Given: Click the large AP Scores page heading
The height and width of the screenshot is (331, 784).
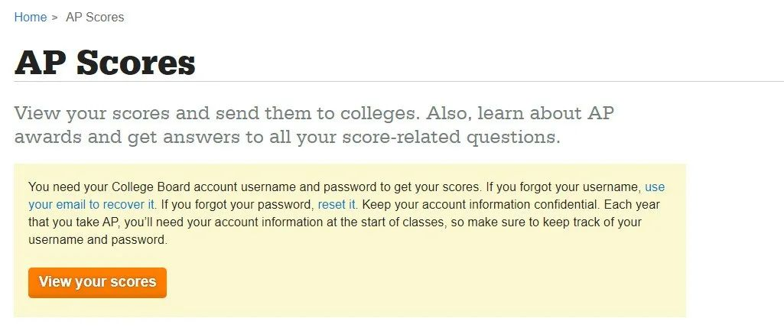Looking at the screenshot, I should (105, 61).
